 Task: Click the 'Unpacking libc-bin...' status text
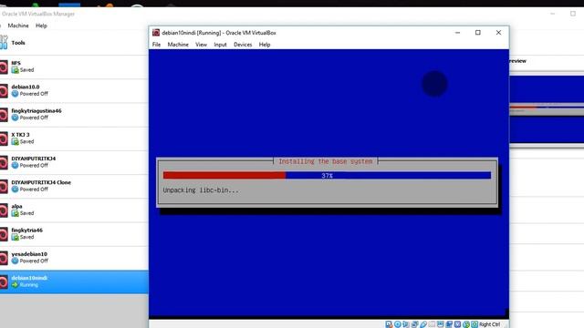pos(201,190)
